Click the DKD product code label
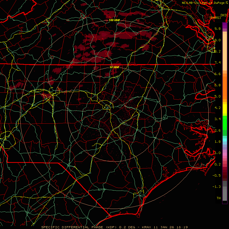Viewport: 229px width, 229px height. [223, 15]
